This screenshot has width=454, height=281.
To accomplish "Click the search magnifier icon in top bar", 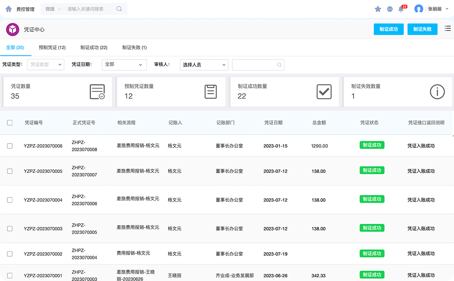I will [x=119, y=9].
